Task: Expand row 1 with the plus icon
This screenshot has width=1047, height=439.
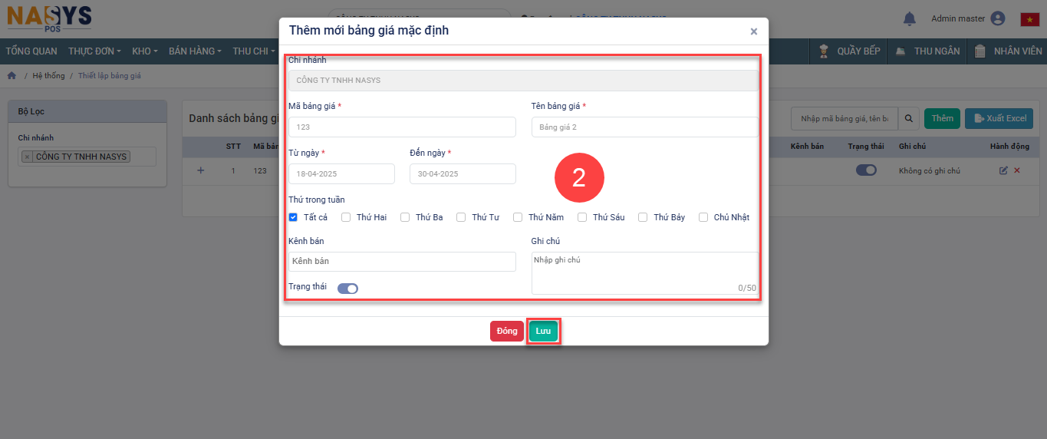Action: click(201, 170)
